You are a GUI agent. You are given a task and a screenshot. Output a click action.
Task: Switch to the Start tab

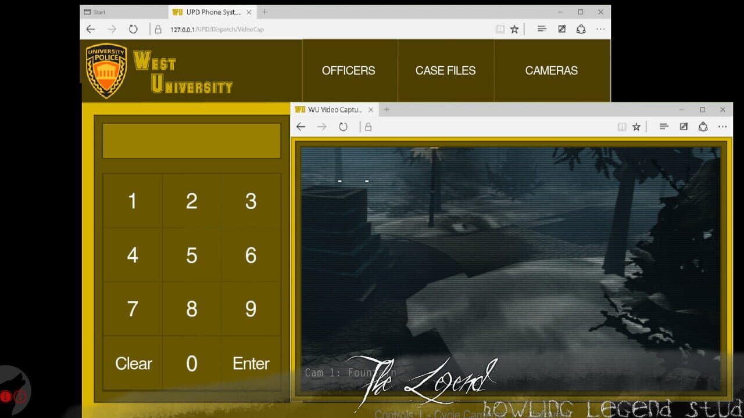click(x=124, y=12)
